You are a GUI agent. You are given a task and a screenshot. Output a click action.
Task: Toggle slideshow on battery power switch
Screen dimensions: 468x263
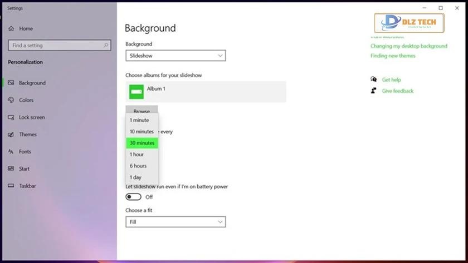coord(134,197)
